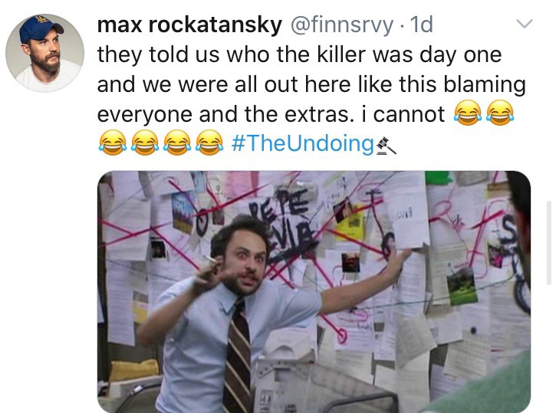Click the 1d timestamp

point(422,25)
